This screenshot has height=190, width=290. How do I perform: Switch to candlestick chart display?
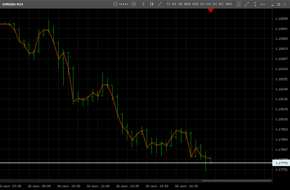[x=152, y=4]
